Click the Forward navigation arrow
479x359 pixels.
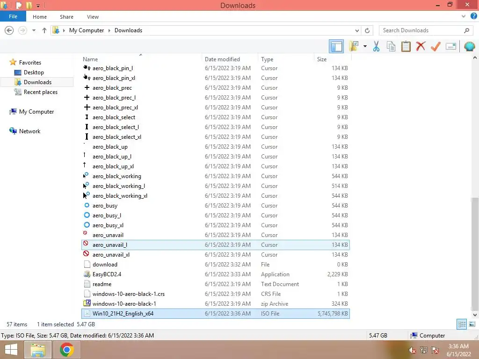pyautogui.click(x=22, y=30)
